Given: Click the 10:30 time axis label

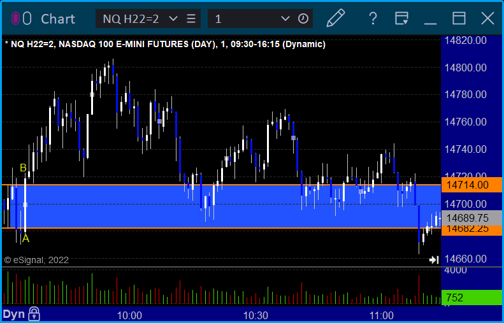Looking at the screenshot, I should tap(256, 315).
